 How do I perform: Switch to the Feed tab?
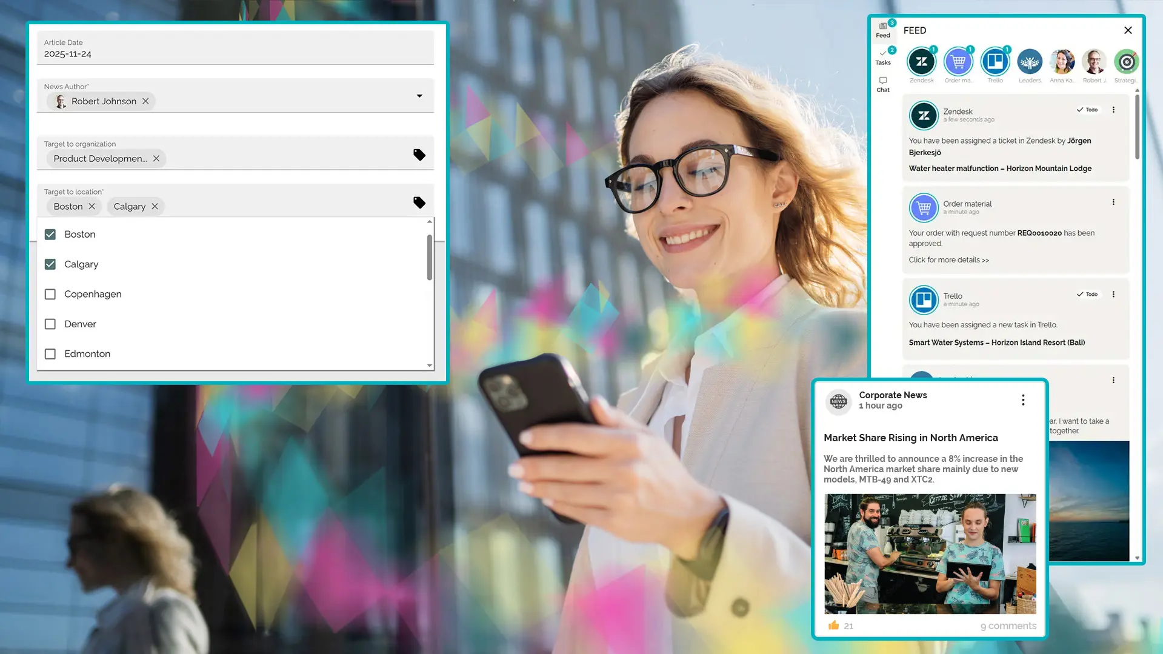click(884, 29)
